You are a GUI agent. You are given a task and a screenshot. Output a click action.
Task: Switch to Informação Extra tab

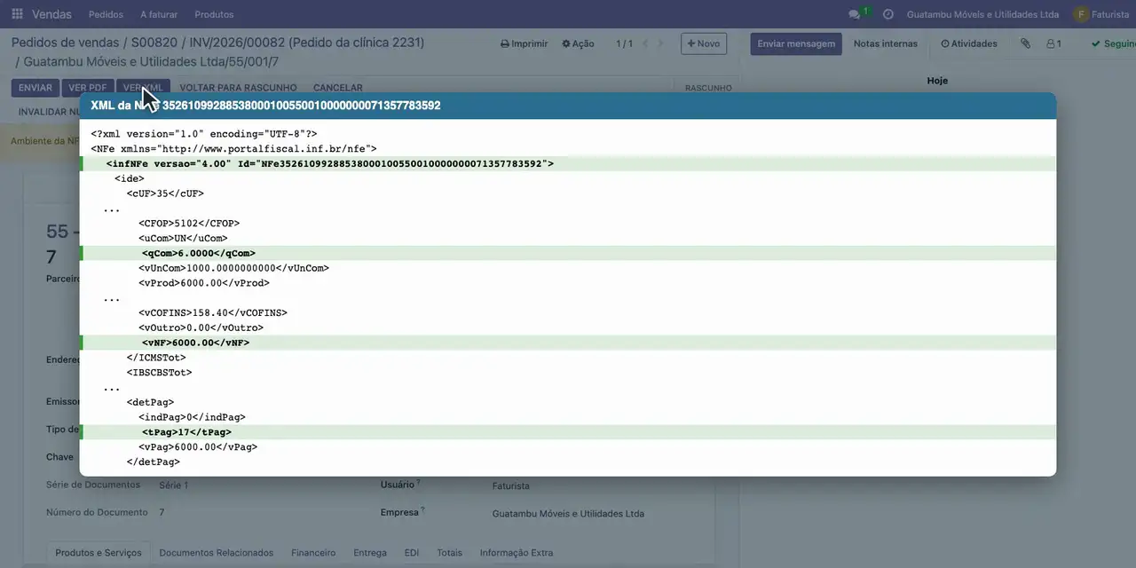tap(517, 552)
